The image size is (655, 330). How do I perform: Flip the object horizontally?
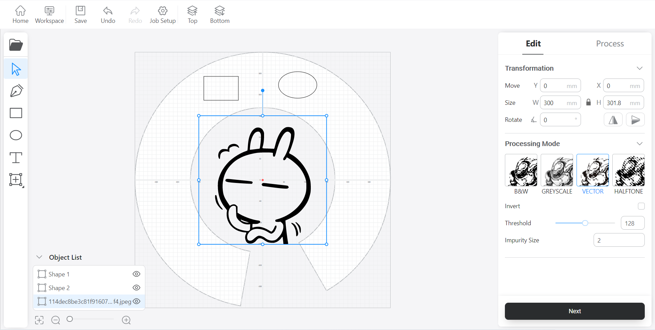(613, 120)
